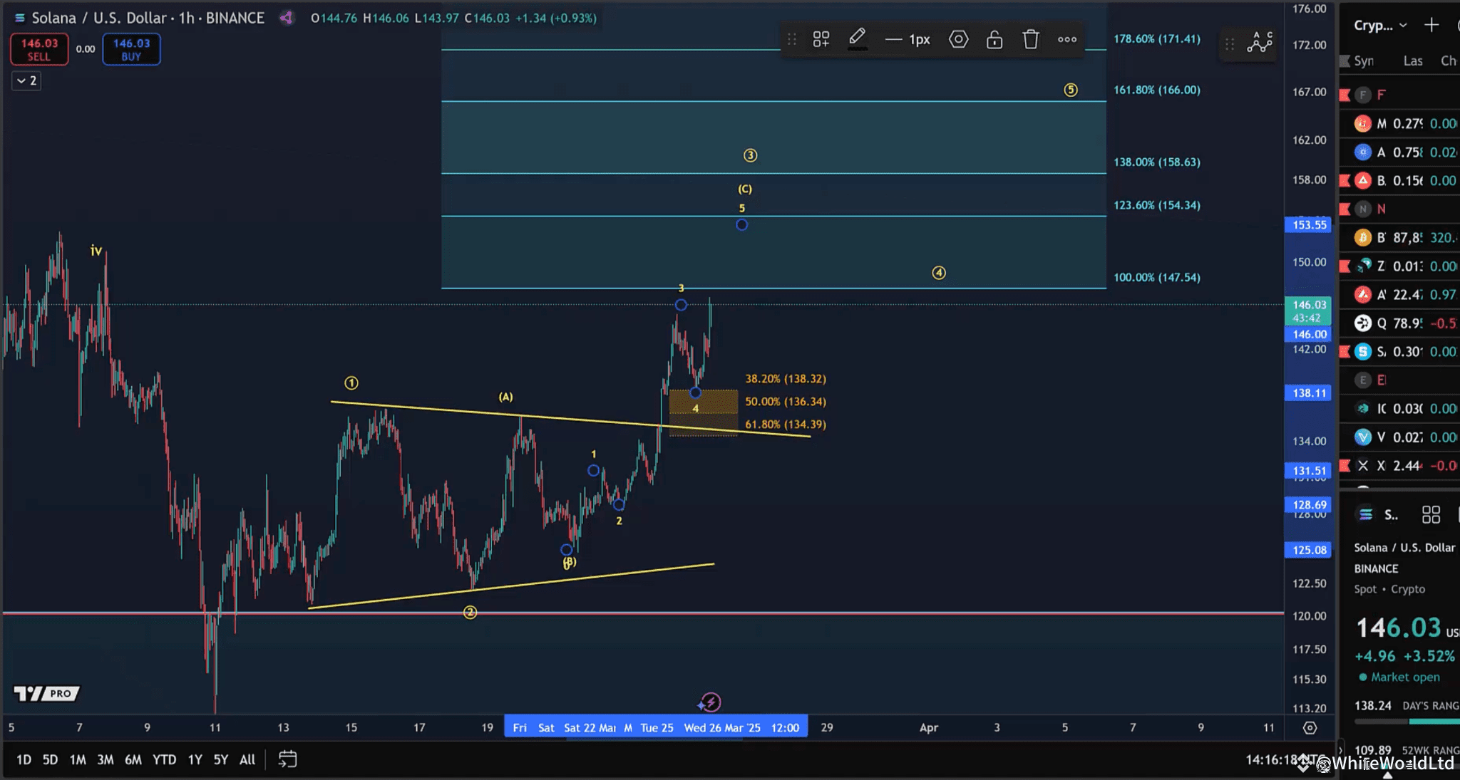Select the 5Y time range
1460x780 pixels.
(221, 759)
